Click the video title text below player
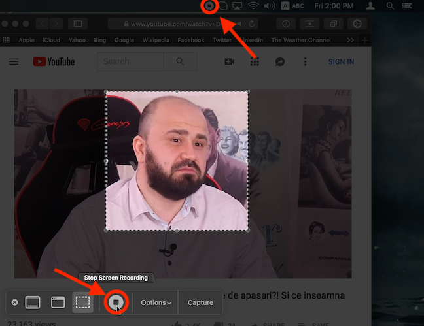 pos(284,295)
